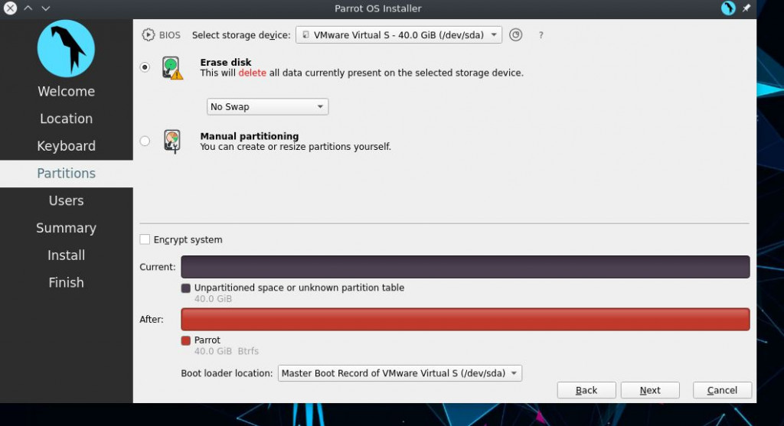784x426 pixels.
Task: Click the BIOS firmware indicator icon
Action: tap(149, 35)
